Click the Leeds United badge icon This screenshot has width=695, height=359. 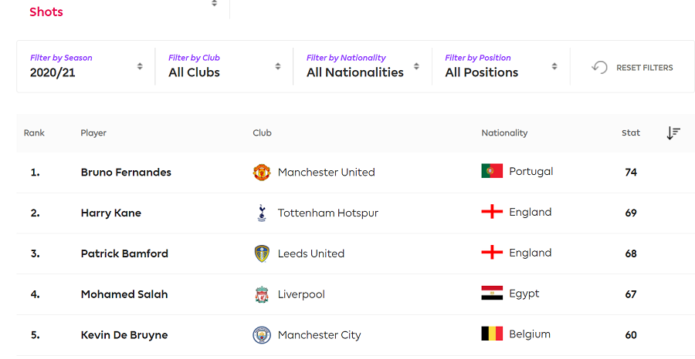coord(262,253)
